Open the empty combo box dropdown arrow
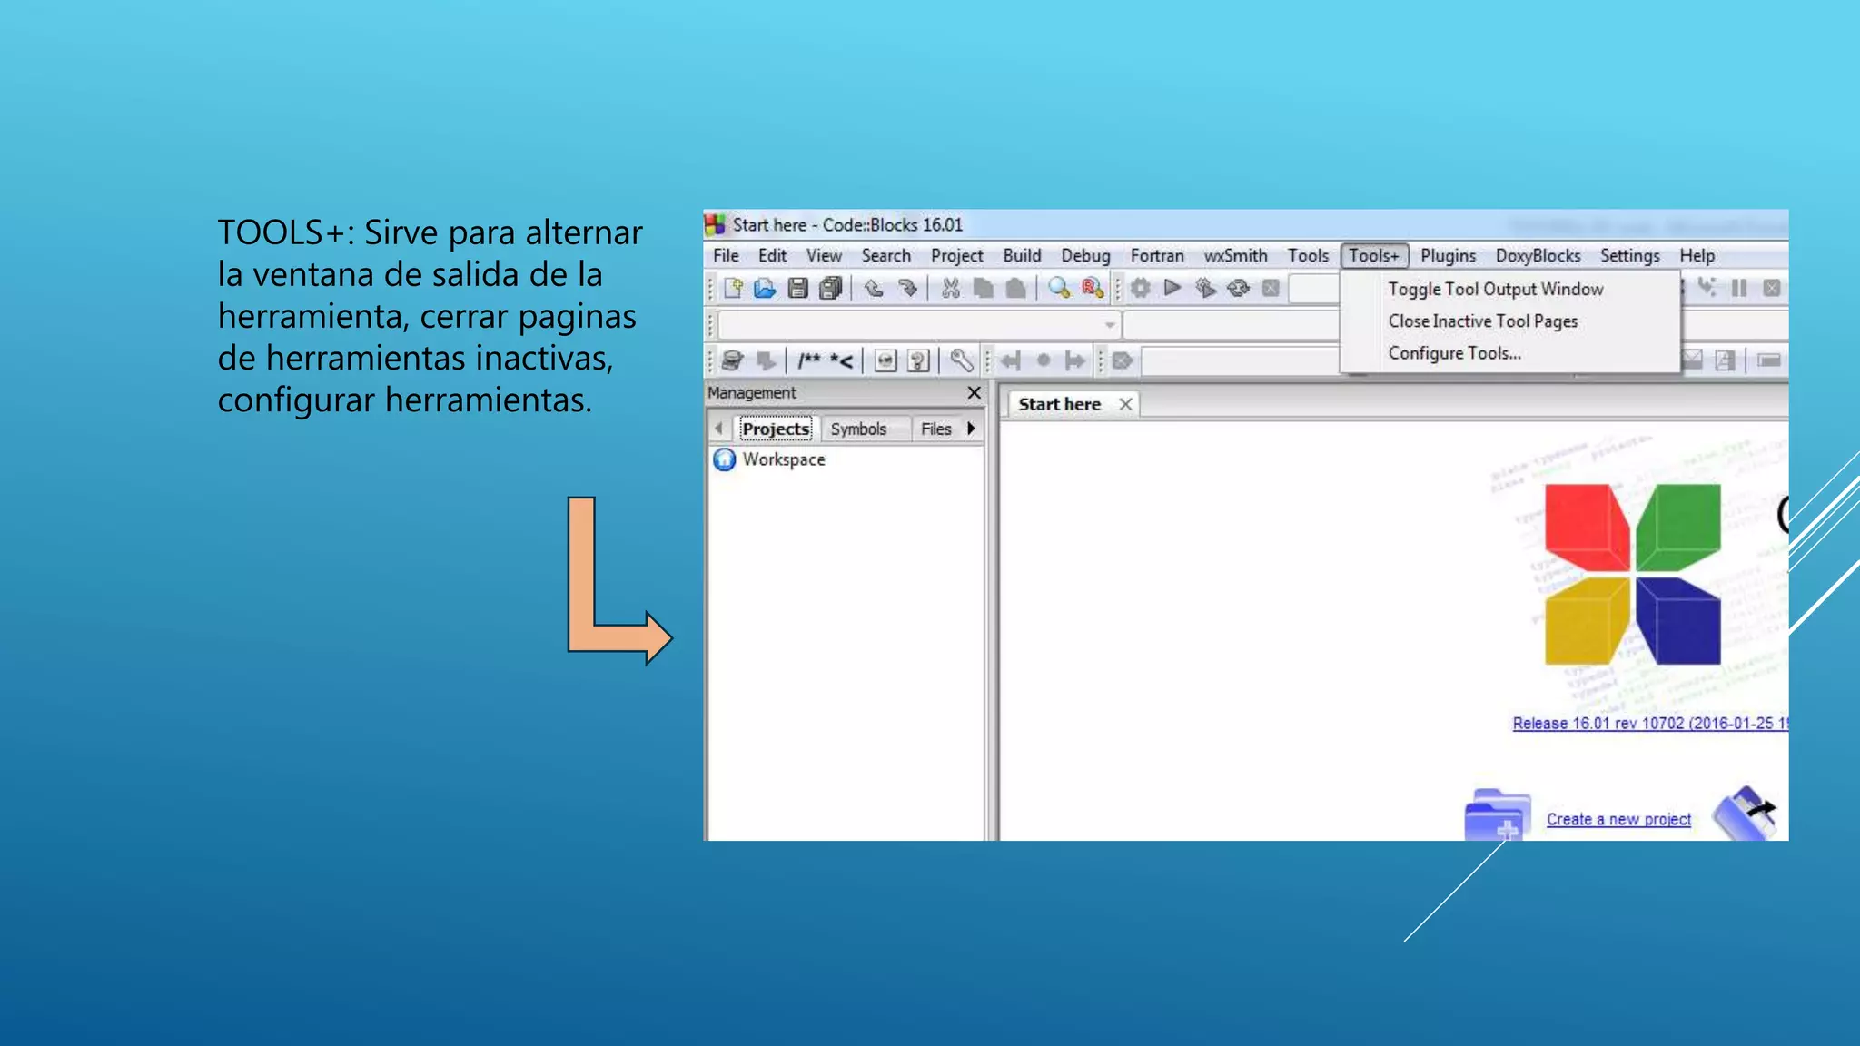 click(x=1110, y=325)
